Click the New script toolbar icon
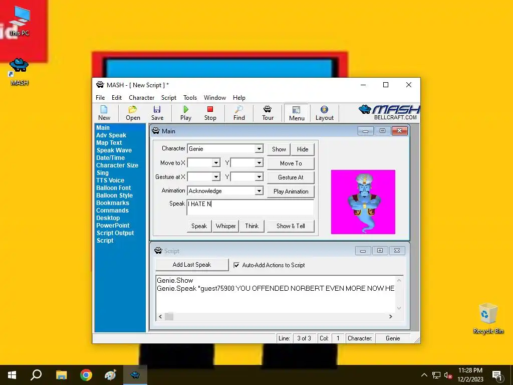This screenshot has width=513, height=385. pos(104,113)
